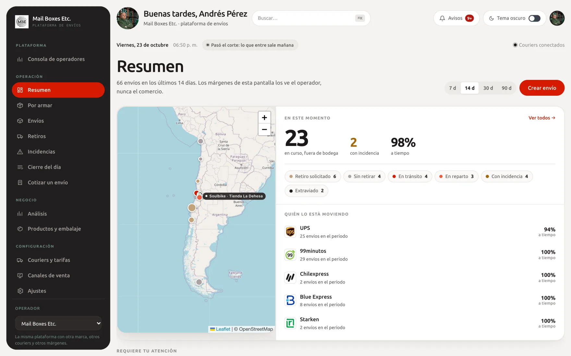Click the Cotizar un envío calculator icon
Image resolution: width=571 pixels, height=356 pixels.
tap(20, 183)
